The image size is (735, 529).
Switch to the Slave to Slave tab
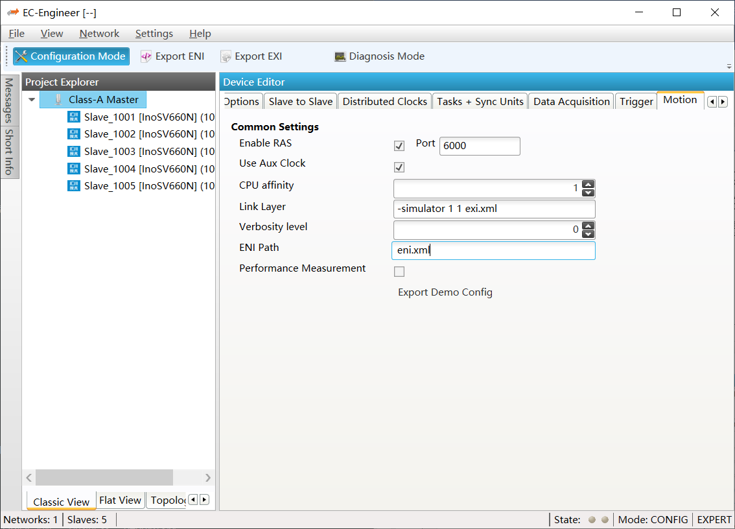point(301,101)
